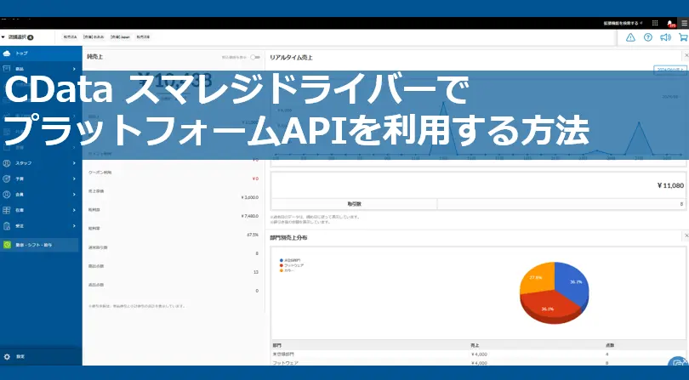
Task: Click the スタッフ person icon
Action: pyautogui.click(x=7, y=163)
